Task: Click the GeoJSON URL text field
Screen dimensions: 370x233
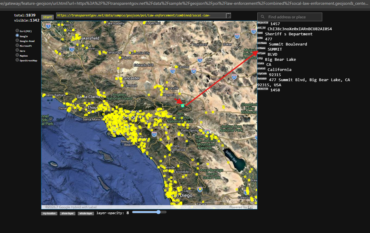Action: click(144, 16)
